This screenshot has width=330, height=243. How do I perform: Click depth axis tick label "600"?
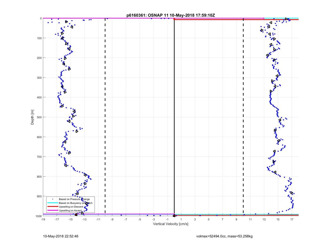[39, 137]
